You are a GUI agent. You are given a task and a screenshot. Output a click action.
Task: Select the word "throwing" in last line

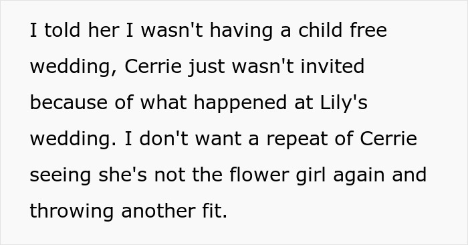[x=72, y=212]
